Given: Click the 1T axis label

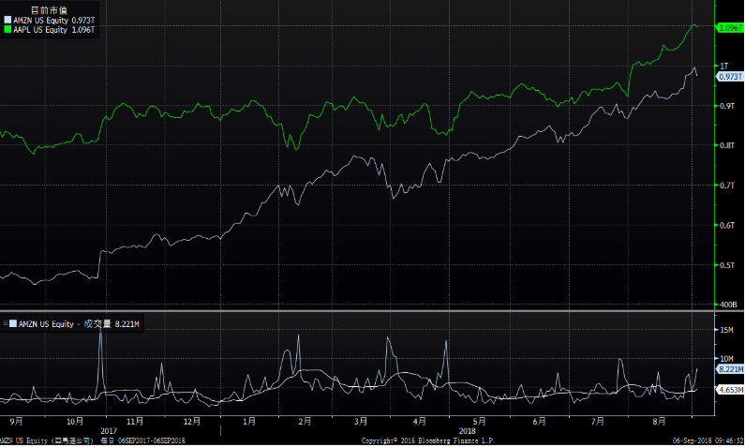Looking at the screenshot, I should 724,66.
